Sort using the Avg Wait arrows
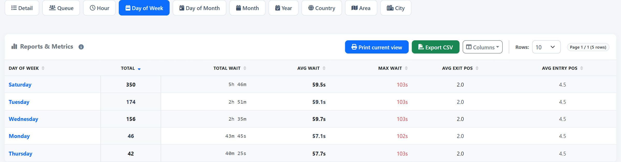The image size is (621, 162). 324,68
